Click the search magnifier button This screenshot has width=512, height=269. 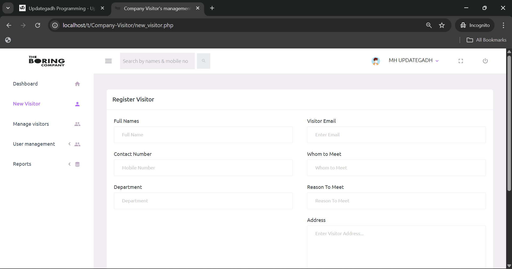click(x=203, y=61)
